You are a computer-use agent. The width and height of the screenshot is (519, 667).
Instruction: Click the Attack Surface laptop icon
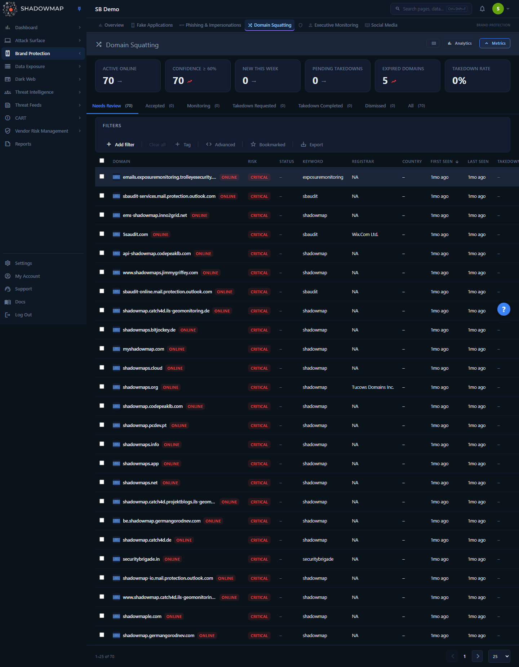8,40
